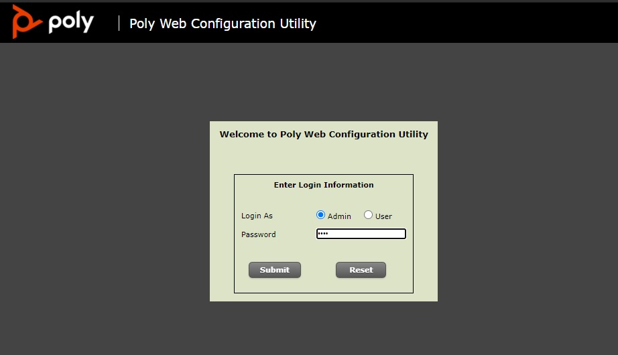Click empty space in the black header bar

469,23
